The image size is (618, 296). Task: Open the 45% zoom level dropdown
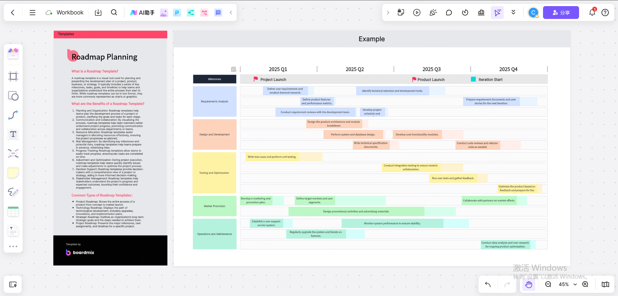[575, 284]
